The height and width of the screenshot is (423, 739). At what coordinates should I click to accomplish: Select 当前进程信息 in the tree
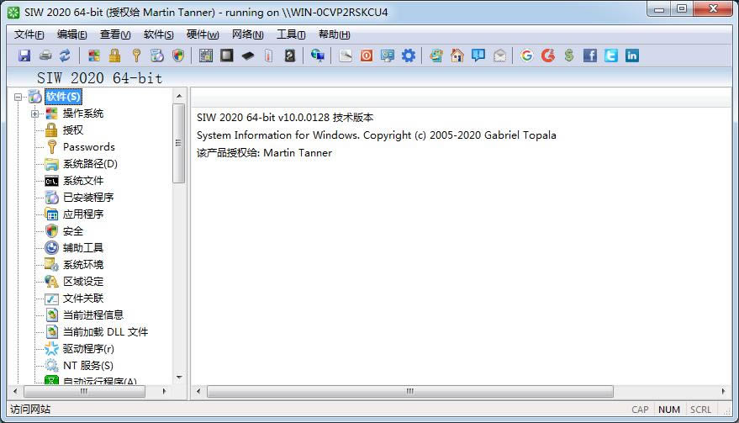[x=92, y=315]
